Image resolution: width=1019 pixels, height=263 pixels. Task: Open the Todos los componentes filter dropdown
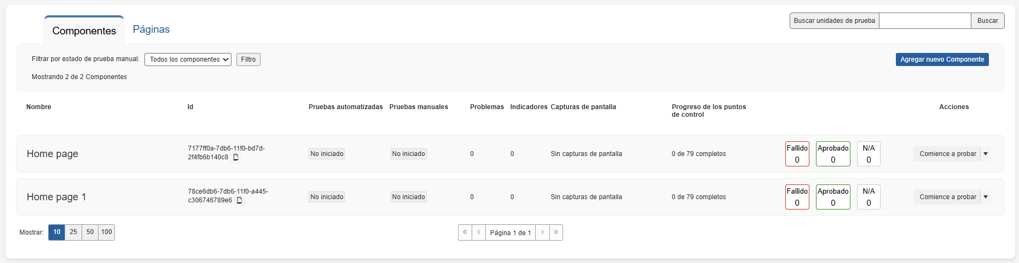pos(188,59)
